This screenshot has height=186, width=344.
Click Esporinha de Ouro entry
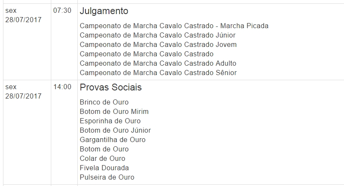(x=110, y=121)
